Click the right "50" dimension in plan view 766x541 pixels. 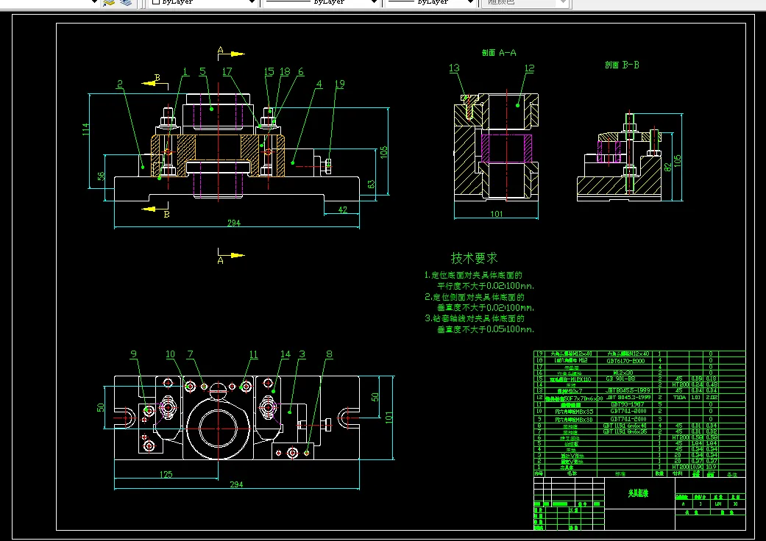click(375, 397)
